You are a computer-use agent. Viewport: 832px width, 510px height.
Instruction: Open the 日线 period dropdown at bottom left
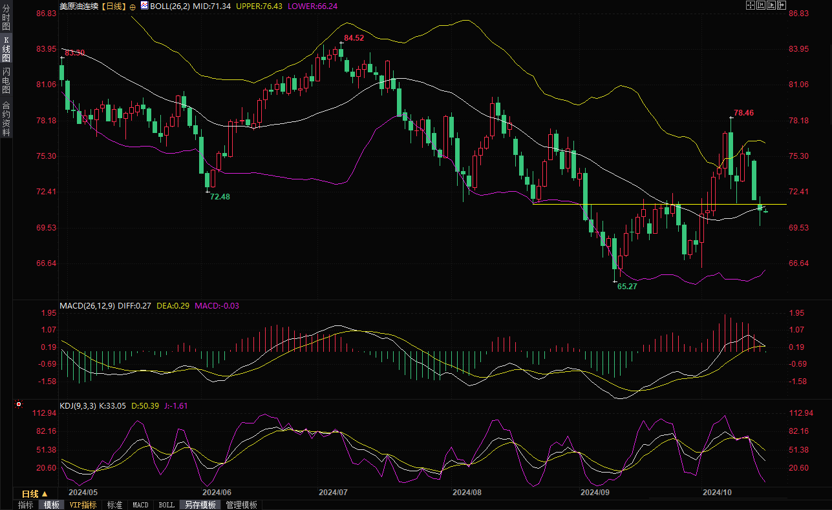(x=35, y=493)
